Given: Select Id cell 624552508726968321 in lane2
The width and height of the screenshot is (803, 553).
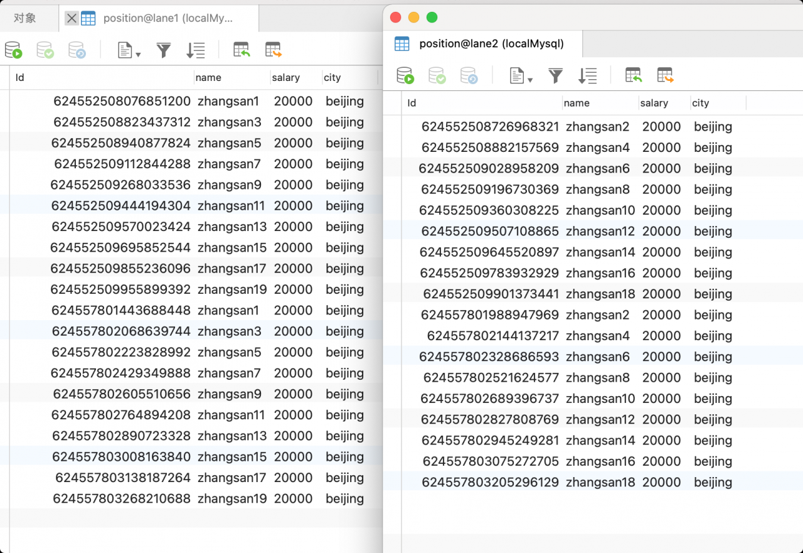Looking at the screenshot, I should click(x=490, y=127).
